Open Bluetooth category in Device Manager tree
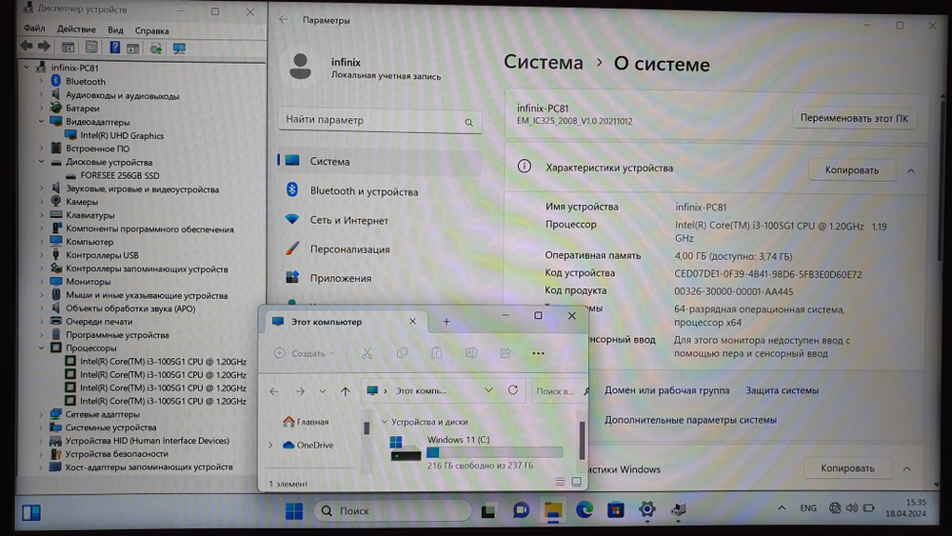Image resolution: width=952 pixels, height=536 pixels. click(x=86, y=81)
